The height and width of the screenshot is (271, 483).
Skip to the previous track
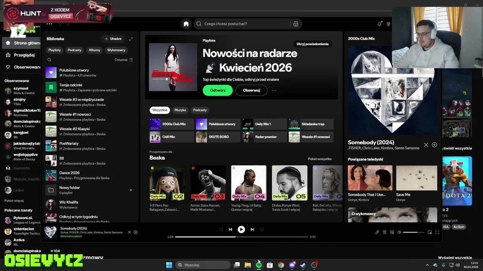pos(230,229)
